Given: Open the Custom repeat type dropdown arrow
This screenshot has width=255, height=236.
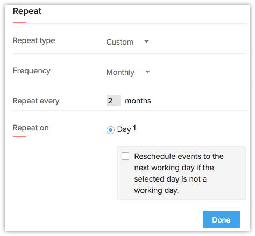Looking at the screenshot, I should click(146, 41).
